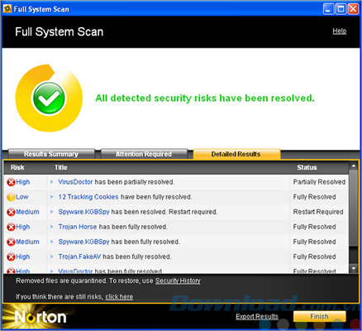Click the red X icon on the Trojan Horse row
Viewport: 362px width, 331px height.
click(x=11, y=227)
